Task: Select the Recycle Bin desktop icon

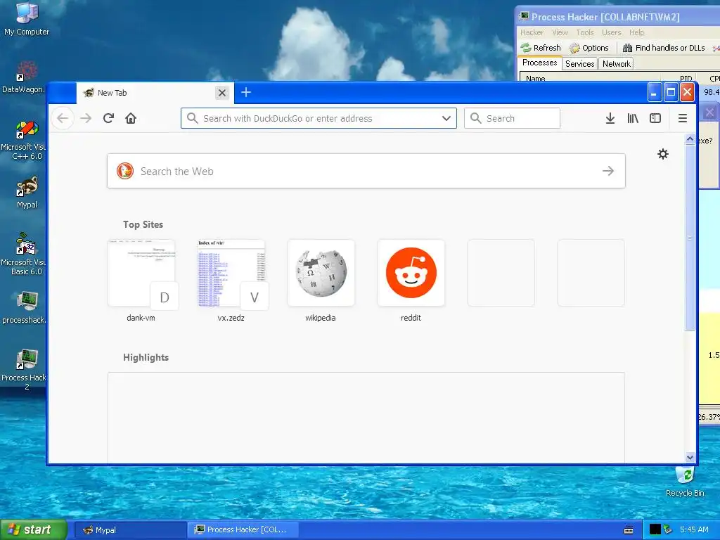Action: 685,482
